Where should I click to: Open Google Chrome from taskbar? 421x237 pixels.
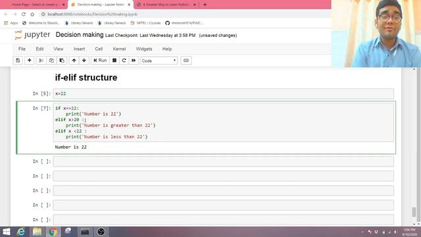(x=53, y=232)
